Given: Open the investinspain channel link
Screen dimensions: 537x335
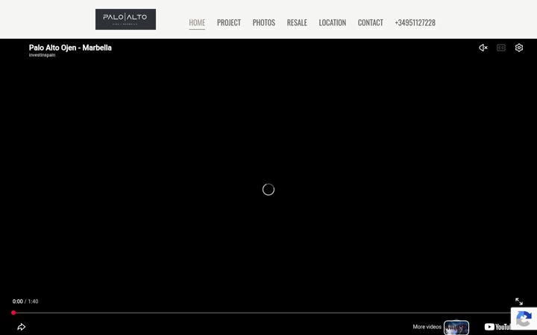Looking at the screenshot, I should 42,55.
